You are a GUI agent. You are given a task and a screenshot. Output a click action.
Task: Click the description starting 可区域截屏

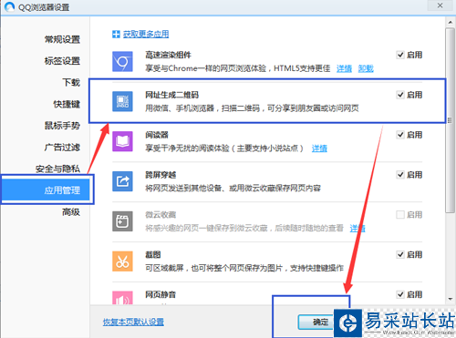click(244, 268)
